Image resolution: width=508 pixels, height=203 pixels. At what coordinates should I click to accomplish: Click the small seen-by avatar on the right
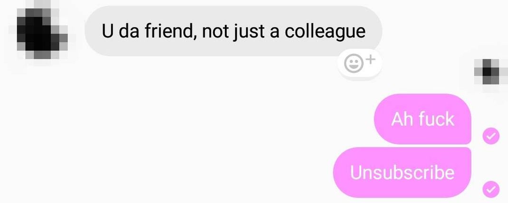(x=490, y=72)
